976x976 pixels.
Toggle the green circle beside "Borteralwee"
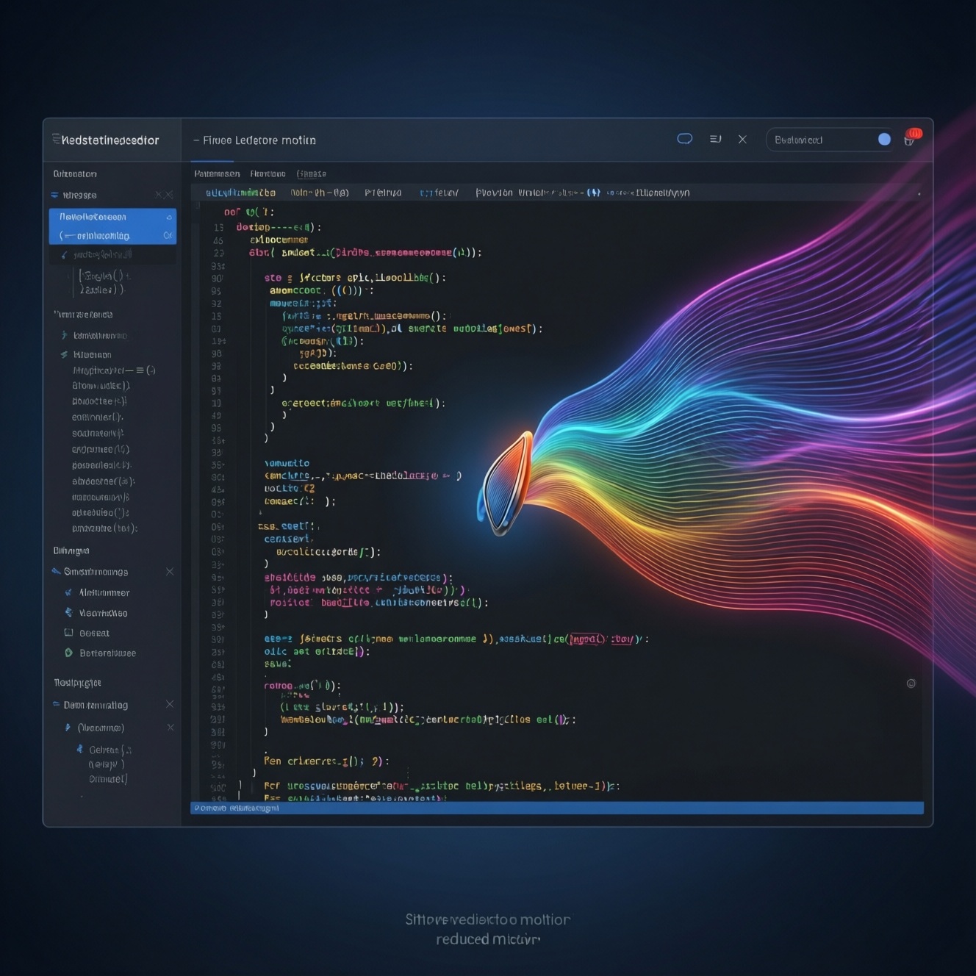68,653
